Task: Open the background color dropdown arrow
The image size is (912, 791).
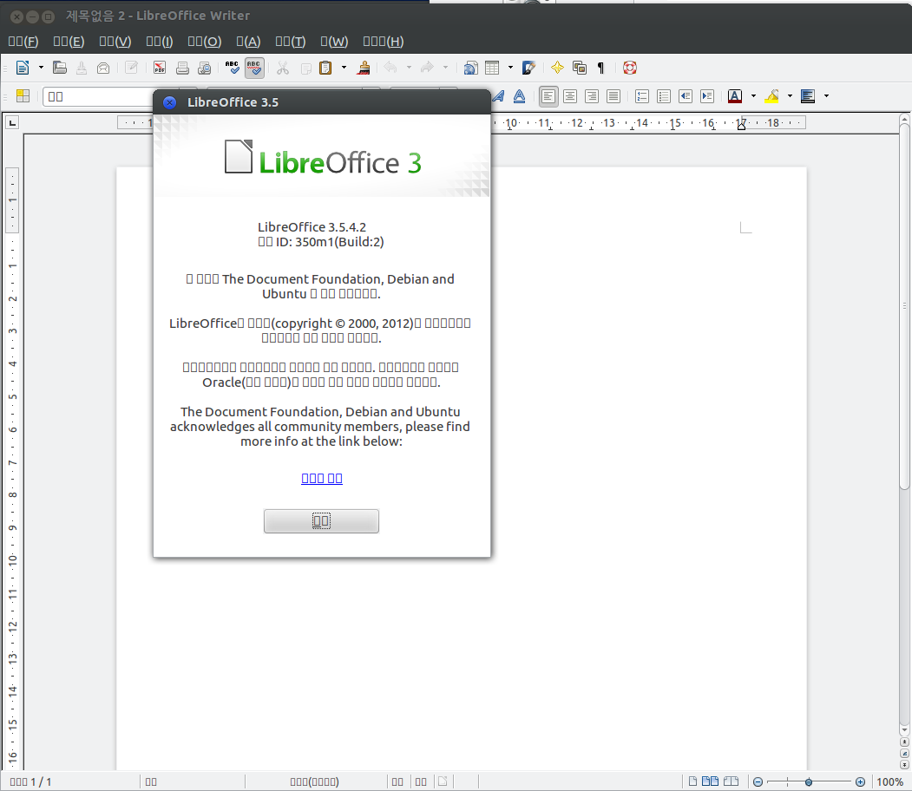Action: coord(826,96)
